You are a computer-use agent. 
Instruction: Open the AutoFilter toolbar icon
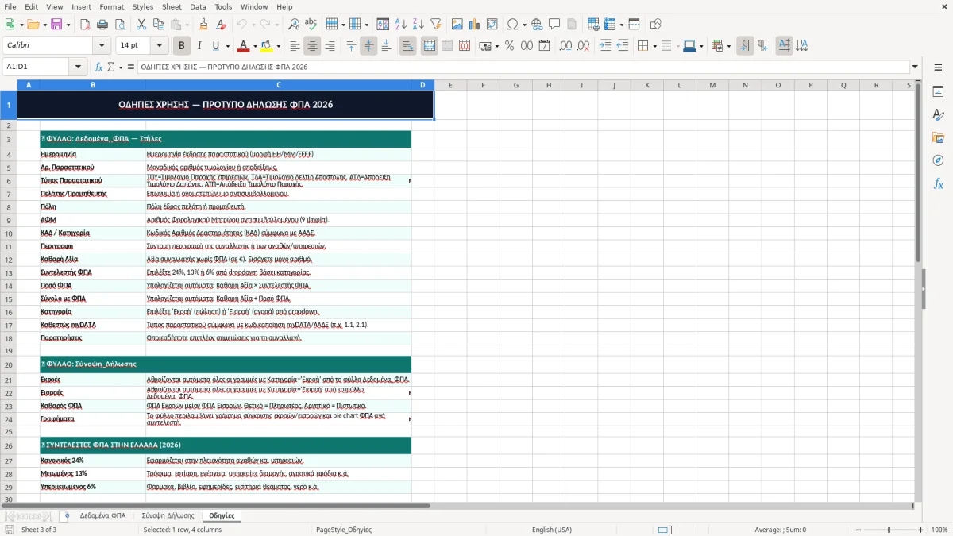click(435, 25)
